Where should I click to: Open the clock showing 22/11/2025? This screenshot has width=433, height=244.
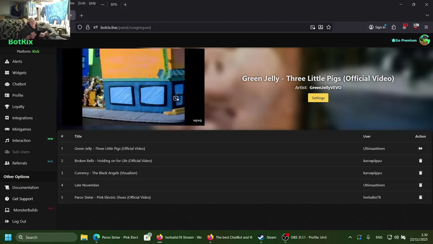(419, 237)
